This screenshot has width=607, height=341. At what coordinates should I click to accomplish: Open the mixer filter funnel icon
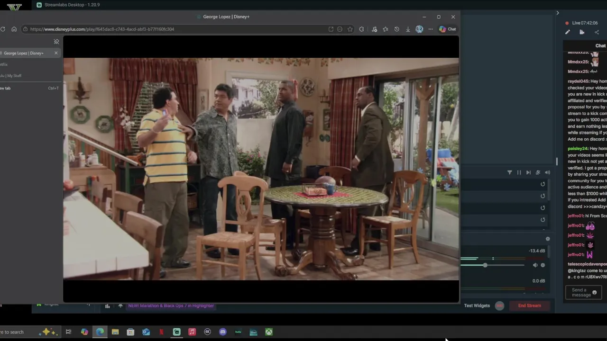tap(510, 172)
